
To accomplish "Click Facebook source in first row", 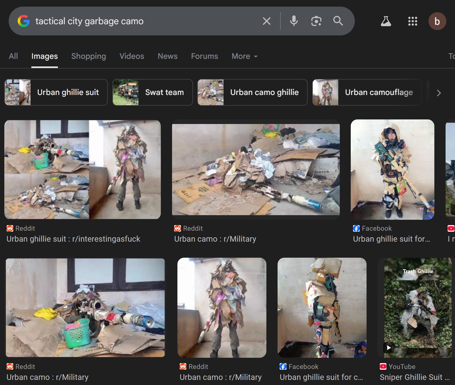I will [x=372, y=228].
